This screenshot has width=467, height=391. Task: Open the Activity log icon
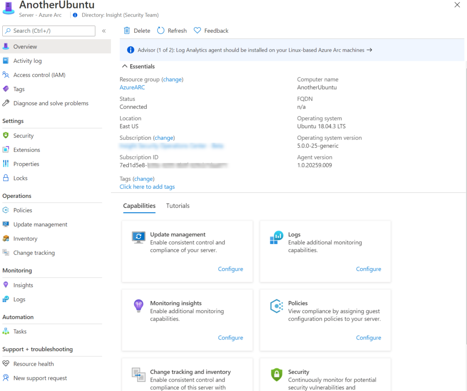pos(5,61)
